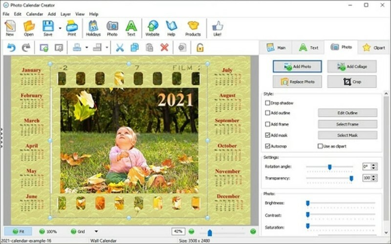Tick the Use as clipart checkbox
391x244 pixels.
320,146
